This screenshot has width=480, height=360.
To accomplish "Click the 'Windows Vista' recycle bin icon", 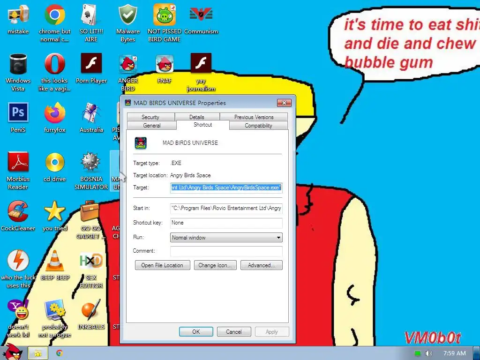I will coord(18,73).
